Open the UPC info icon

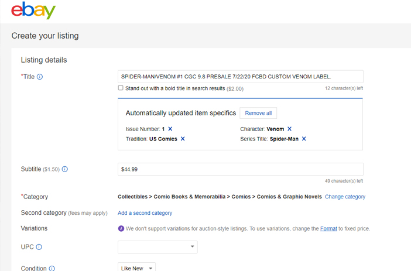click(x=39, y=247)
